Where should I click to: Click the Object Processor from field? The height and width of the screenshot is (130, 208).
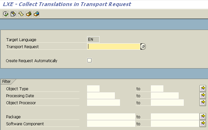(103, 103)
